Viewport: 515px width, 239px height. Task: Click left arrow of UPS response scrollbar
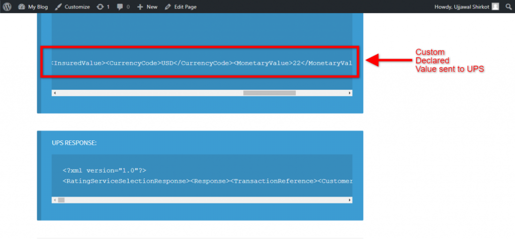(54, 200)
